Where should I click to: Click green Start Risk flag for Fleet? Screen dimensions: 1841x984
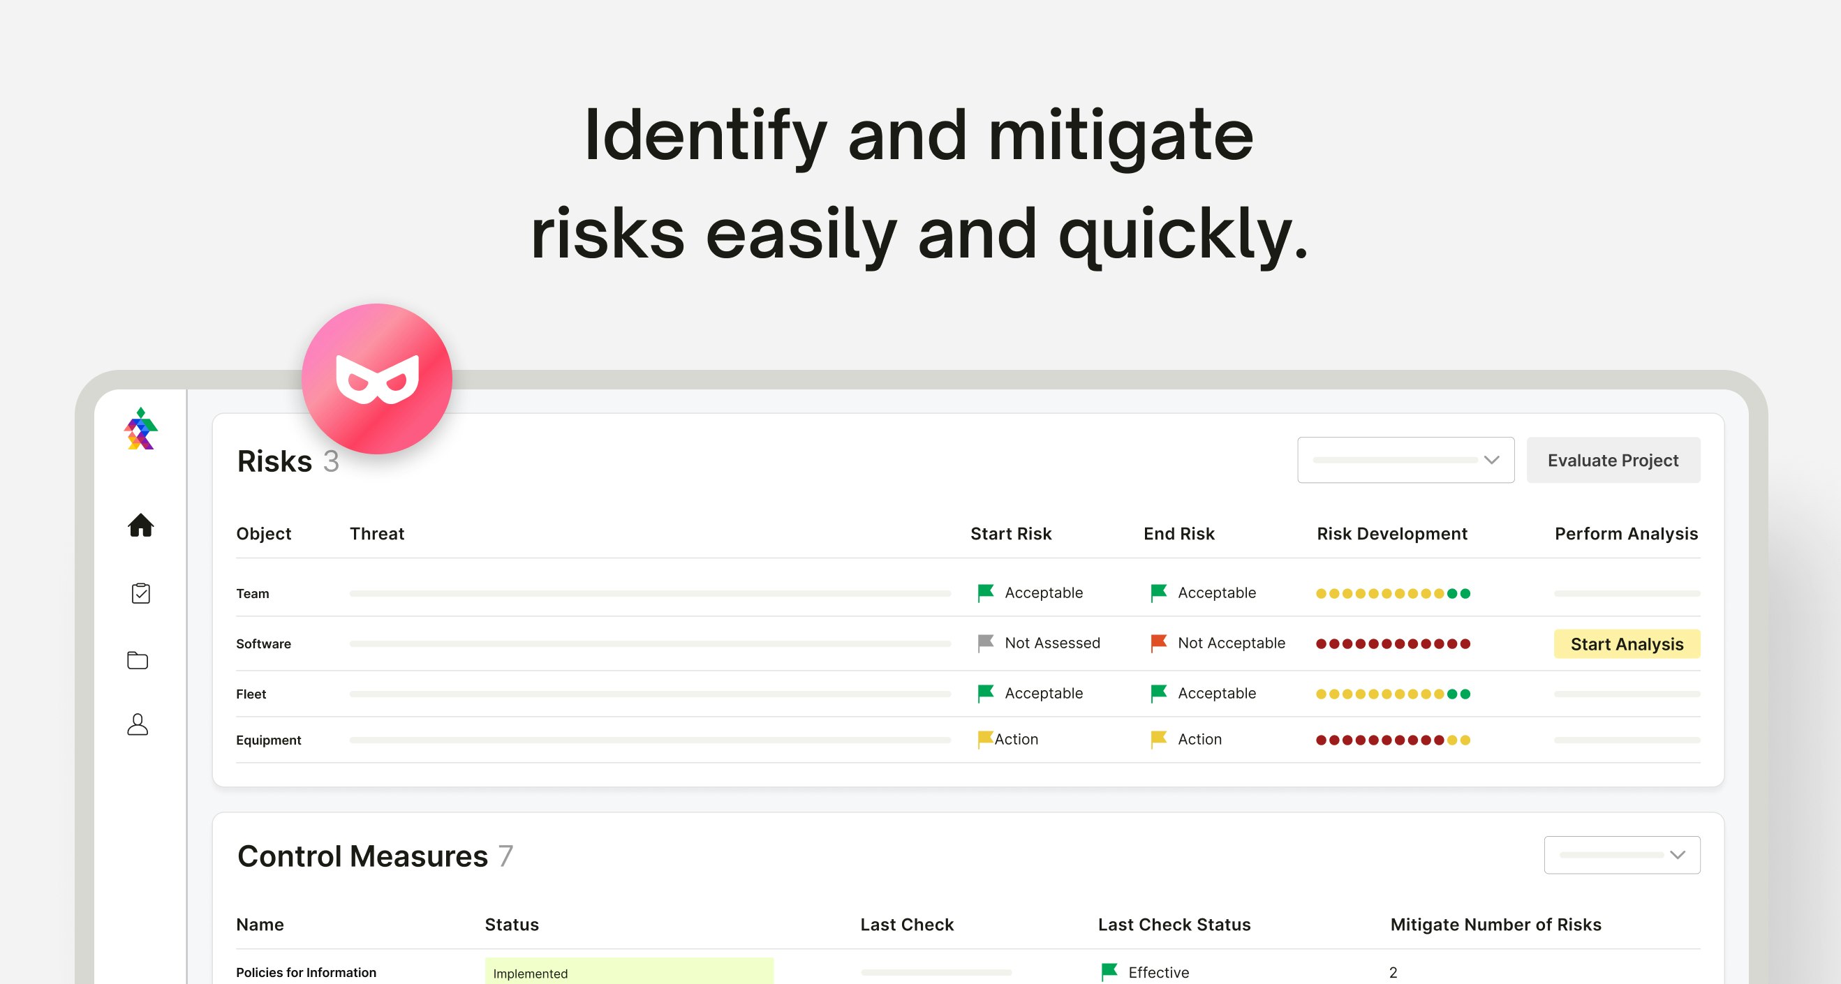click(986, 693)
